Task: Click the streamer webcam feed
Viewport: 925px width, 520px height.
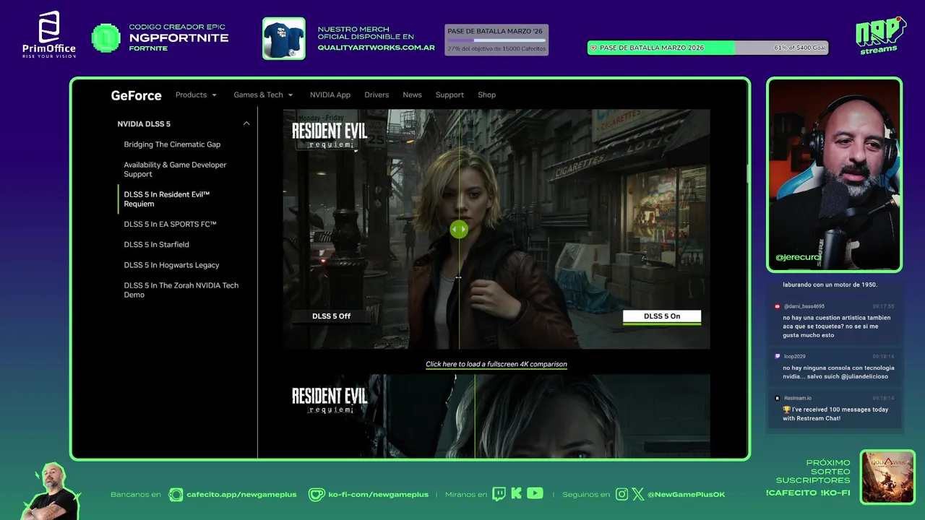Action: (834, 175)
